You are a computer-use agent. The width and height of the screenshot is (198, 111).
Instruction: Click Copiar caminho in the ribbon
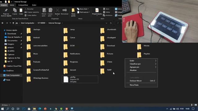(x=32, y=12)
